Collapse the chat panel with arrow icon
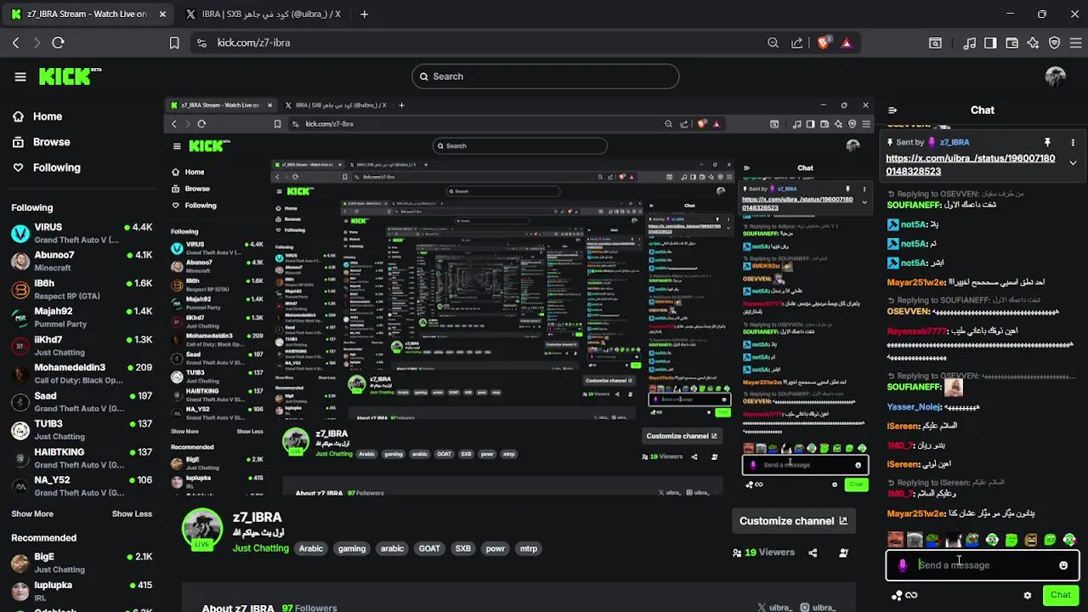Viewport: 1088px width, 612px height. pos(892,110)
